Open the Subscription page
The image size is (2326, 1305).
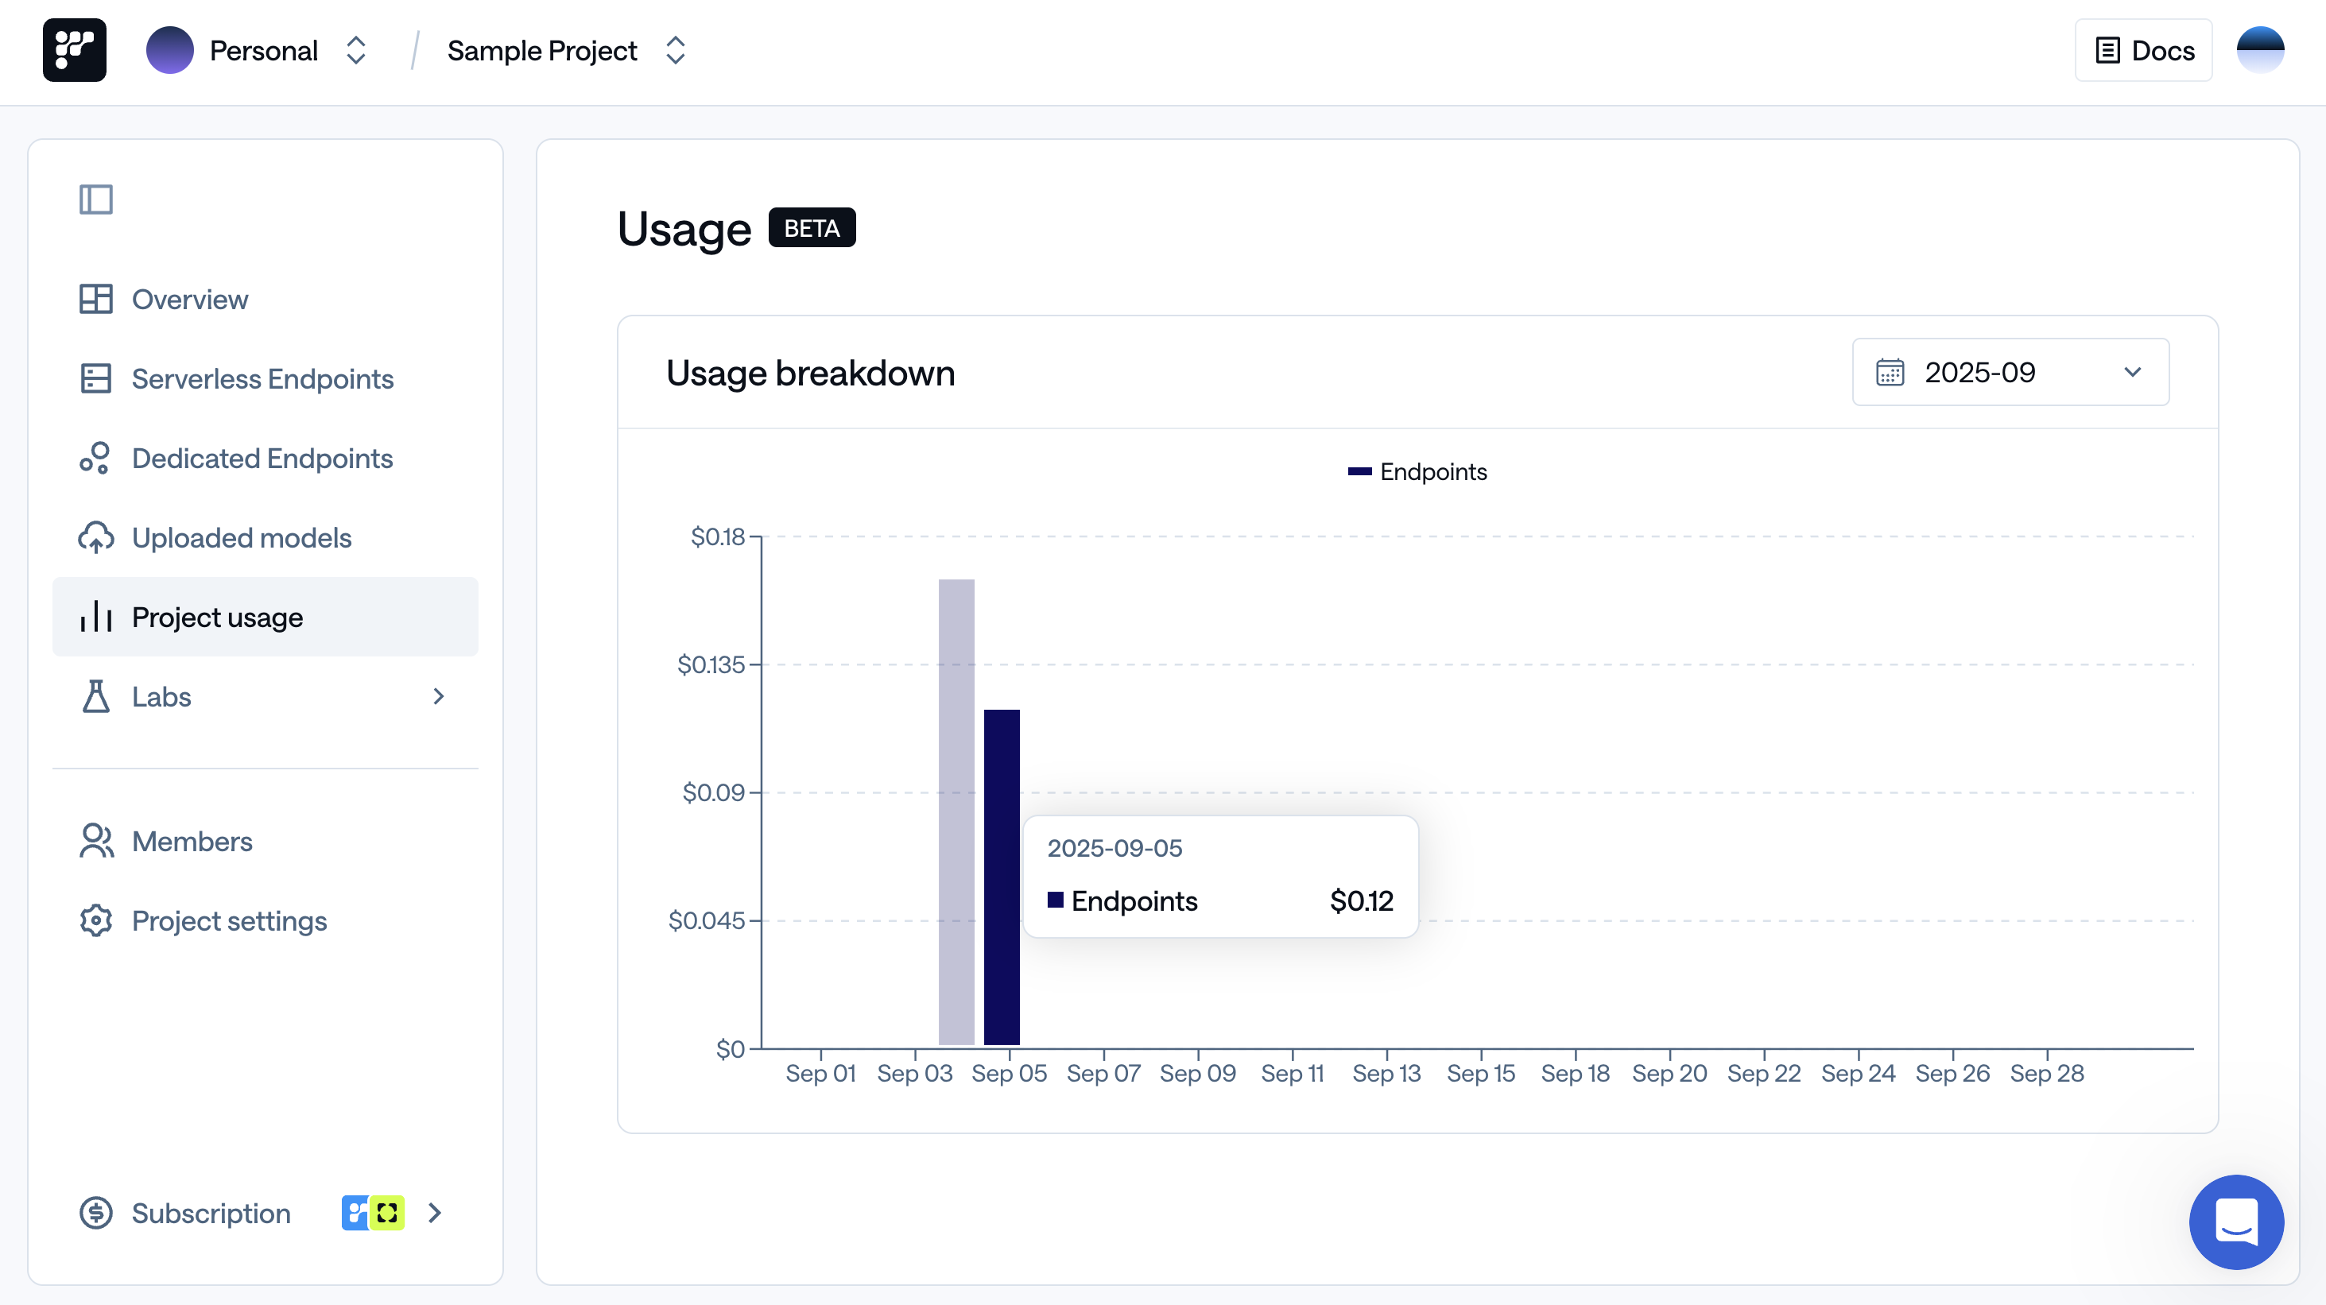(x=211, y=1213)
